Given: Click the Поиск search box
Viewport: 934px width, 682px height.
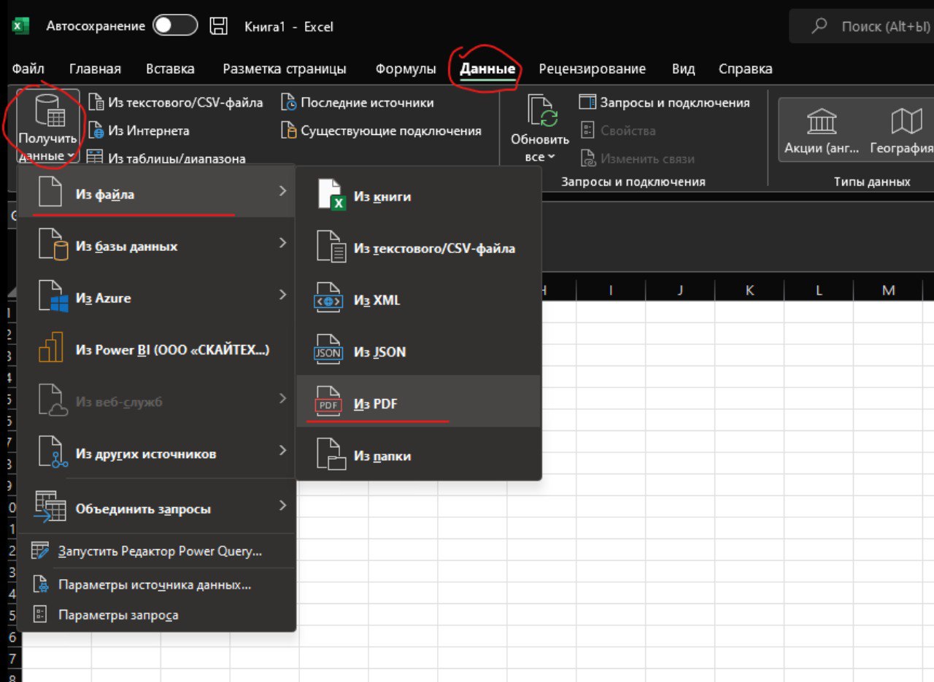Looking at the screenshot, I should pyautogui.click(x=862, y=26).
